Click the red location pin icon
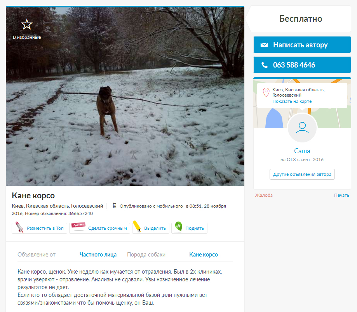 click(266, 92)
